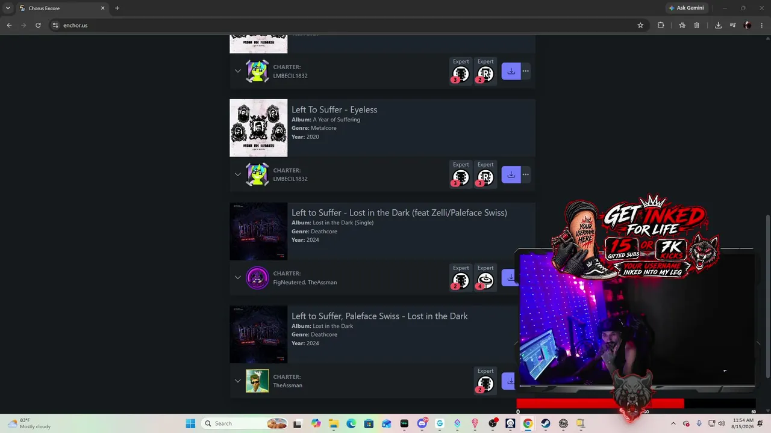Download the Left To Suffer - Eyeless chart
Image resolution: width=771 pixels, height=433 pixels.
point(511,174)
